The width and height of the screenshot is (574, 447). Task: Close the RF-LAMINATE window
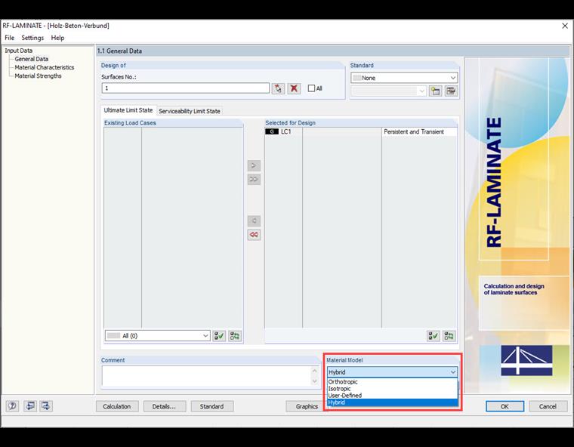coord(565,26)
